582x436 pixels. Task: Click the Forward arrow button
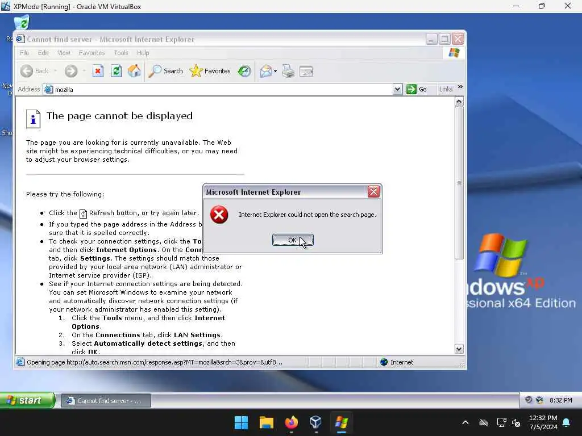coord(71,71)
